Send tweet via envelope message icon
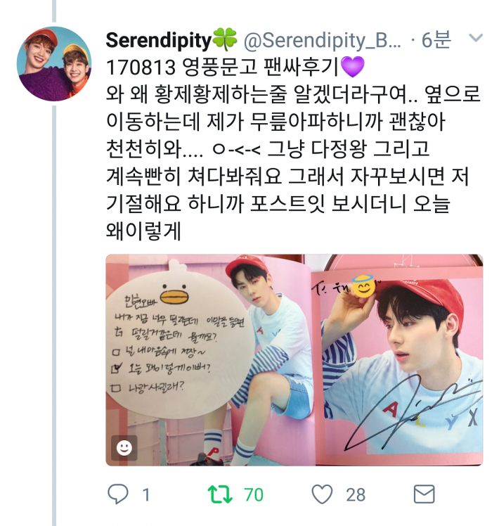The height and width of the screenshot is (526, 499). 425,494
